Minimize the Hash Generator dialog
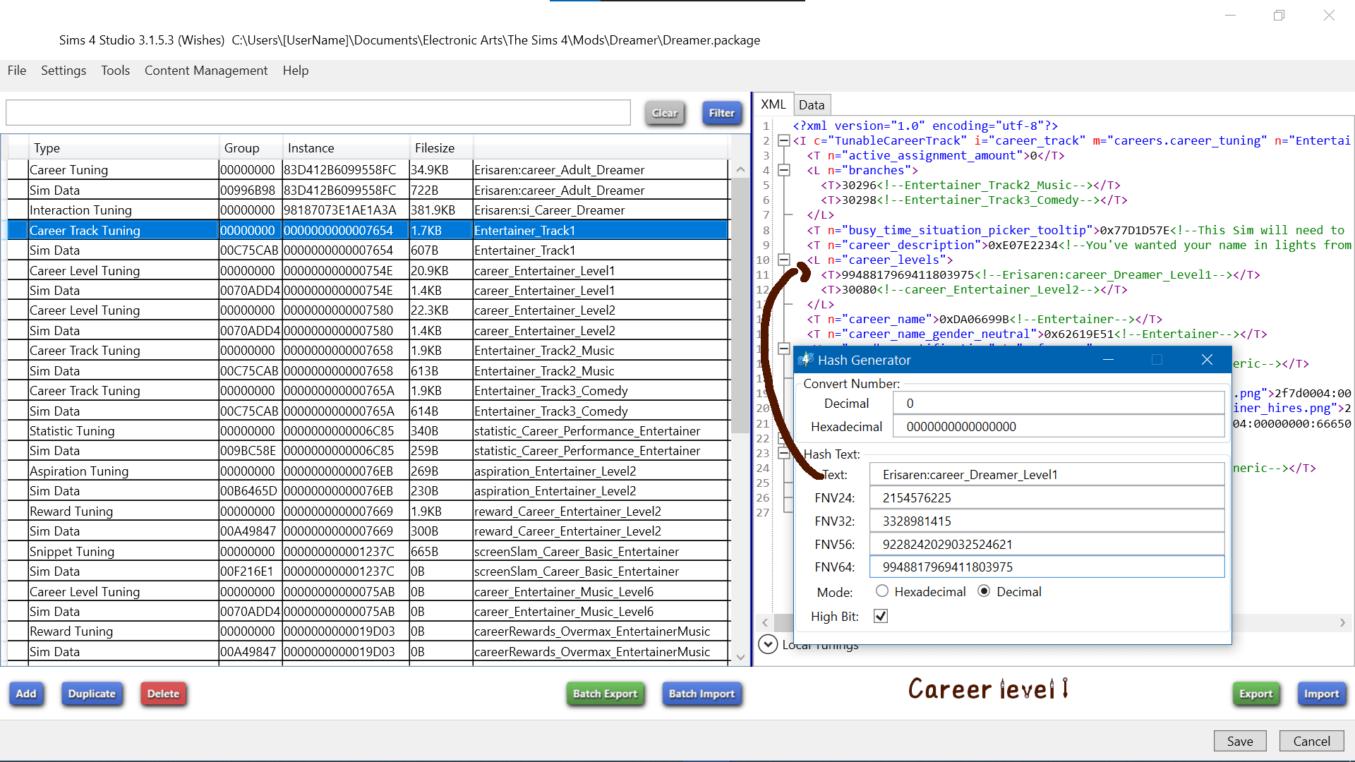Image resolution: width=1355 pixels, height=762 pixels. pyautogui.click(x=1108, y=360)
